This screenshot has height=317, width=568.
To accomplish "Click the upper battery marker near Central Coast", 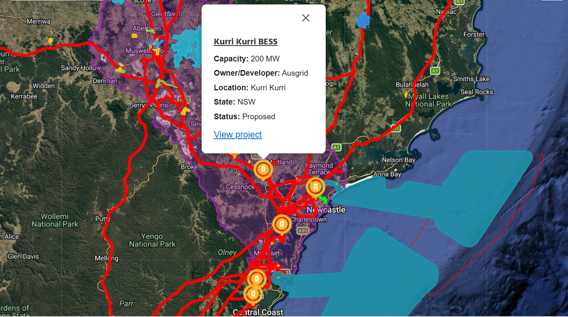I will 258,279.
